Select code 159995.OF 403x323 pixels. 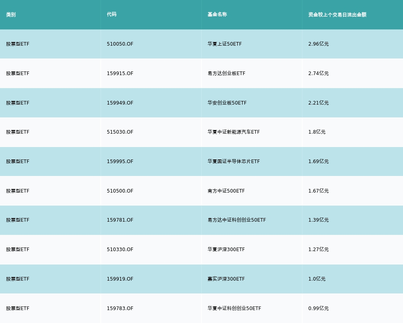pos(120,161)
